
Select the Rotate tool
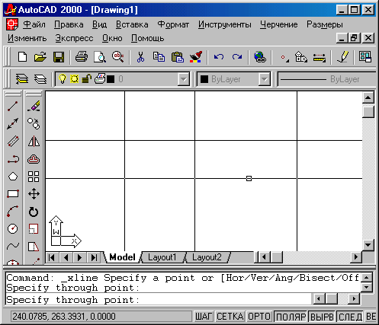34,212
